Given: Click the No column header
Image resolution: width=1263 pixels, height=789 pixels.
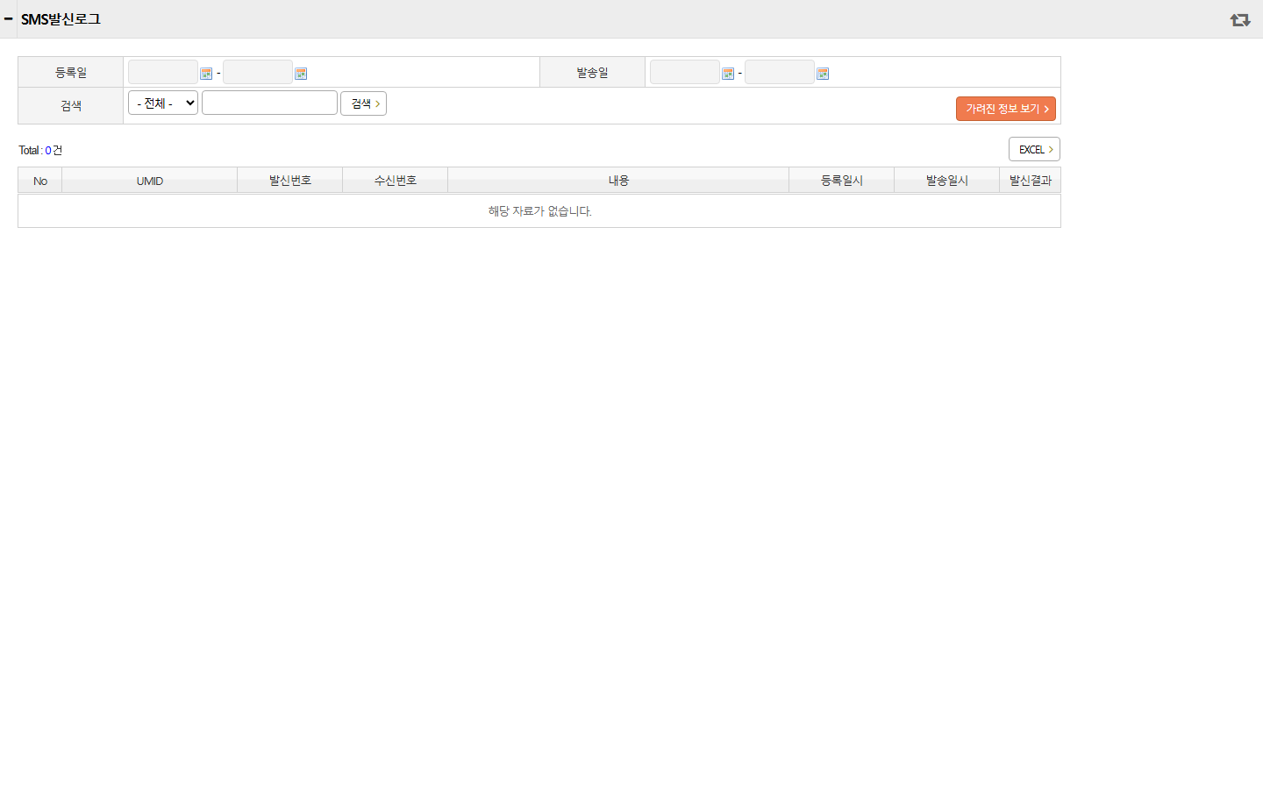Looking at the screenshot, I should (x=40, y=181).
